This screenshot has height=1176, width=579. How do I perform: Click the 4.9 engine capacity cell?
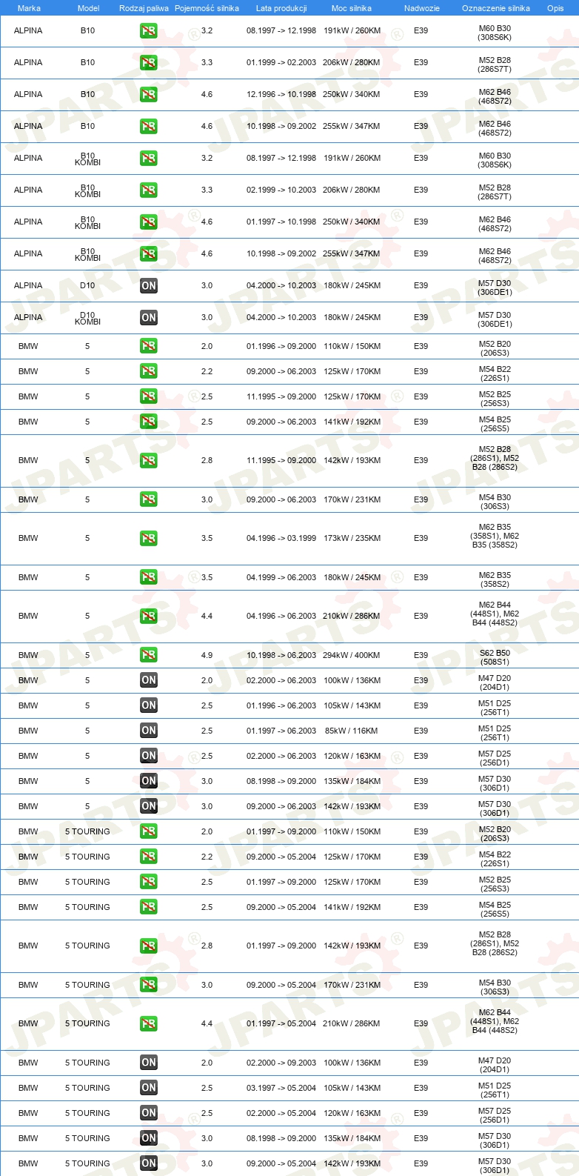click(207, 655)
